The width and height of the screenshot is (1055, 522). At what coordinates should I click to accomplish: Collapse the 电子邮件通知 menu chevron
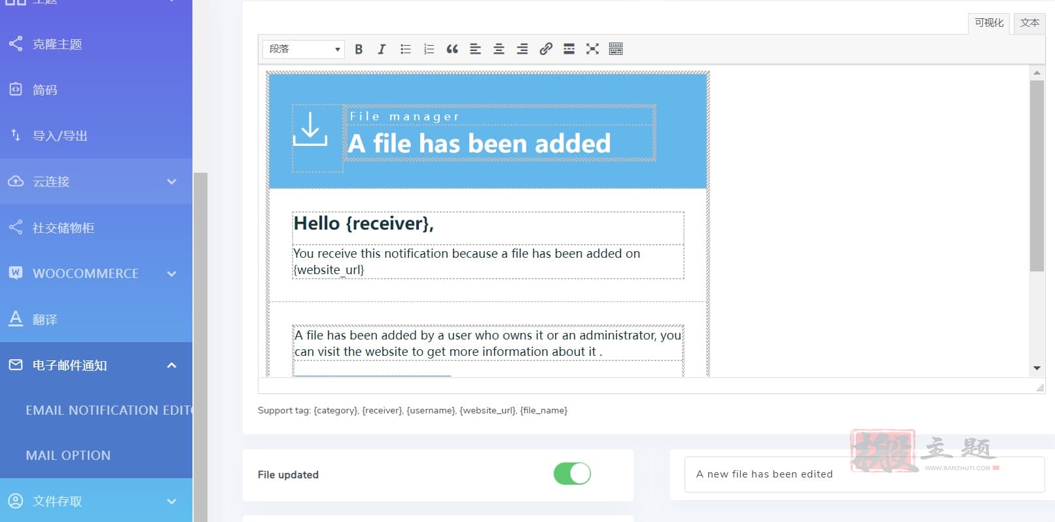click(171, 365)
